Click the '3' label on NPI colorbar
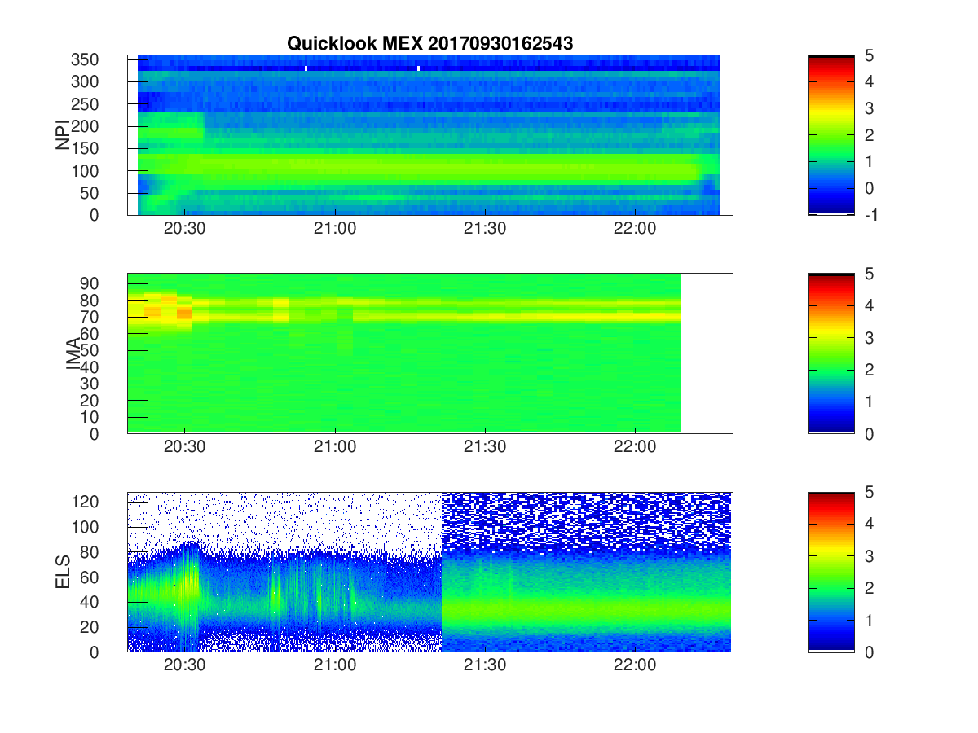978x733 pixels. (x=869, y=108)
